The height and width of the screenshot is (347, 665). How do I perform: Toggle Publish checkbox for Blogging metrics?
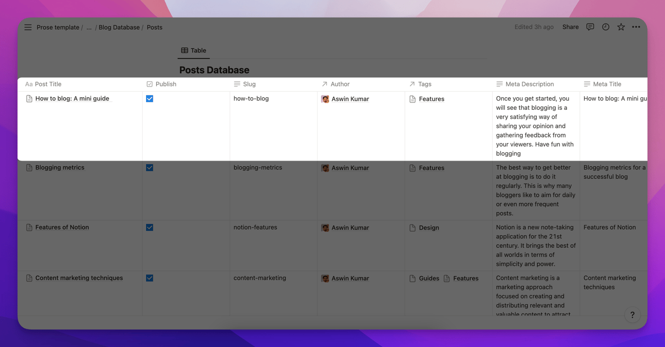[149, 168]
